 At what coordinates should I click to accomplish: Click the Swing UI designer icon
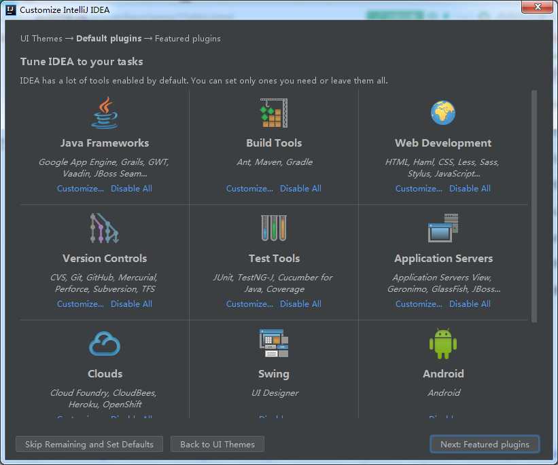click(x=274, y=343)
